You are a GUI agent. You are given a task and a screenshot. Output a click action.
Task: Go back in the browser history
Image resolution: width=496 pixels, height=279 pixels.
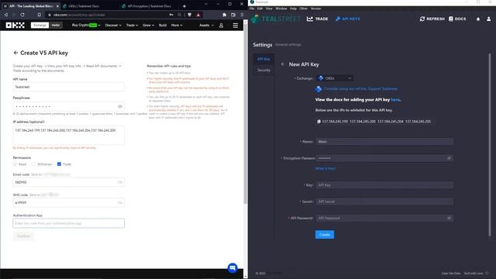[5, 15]
